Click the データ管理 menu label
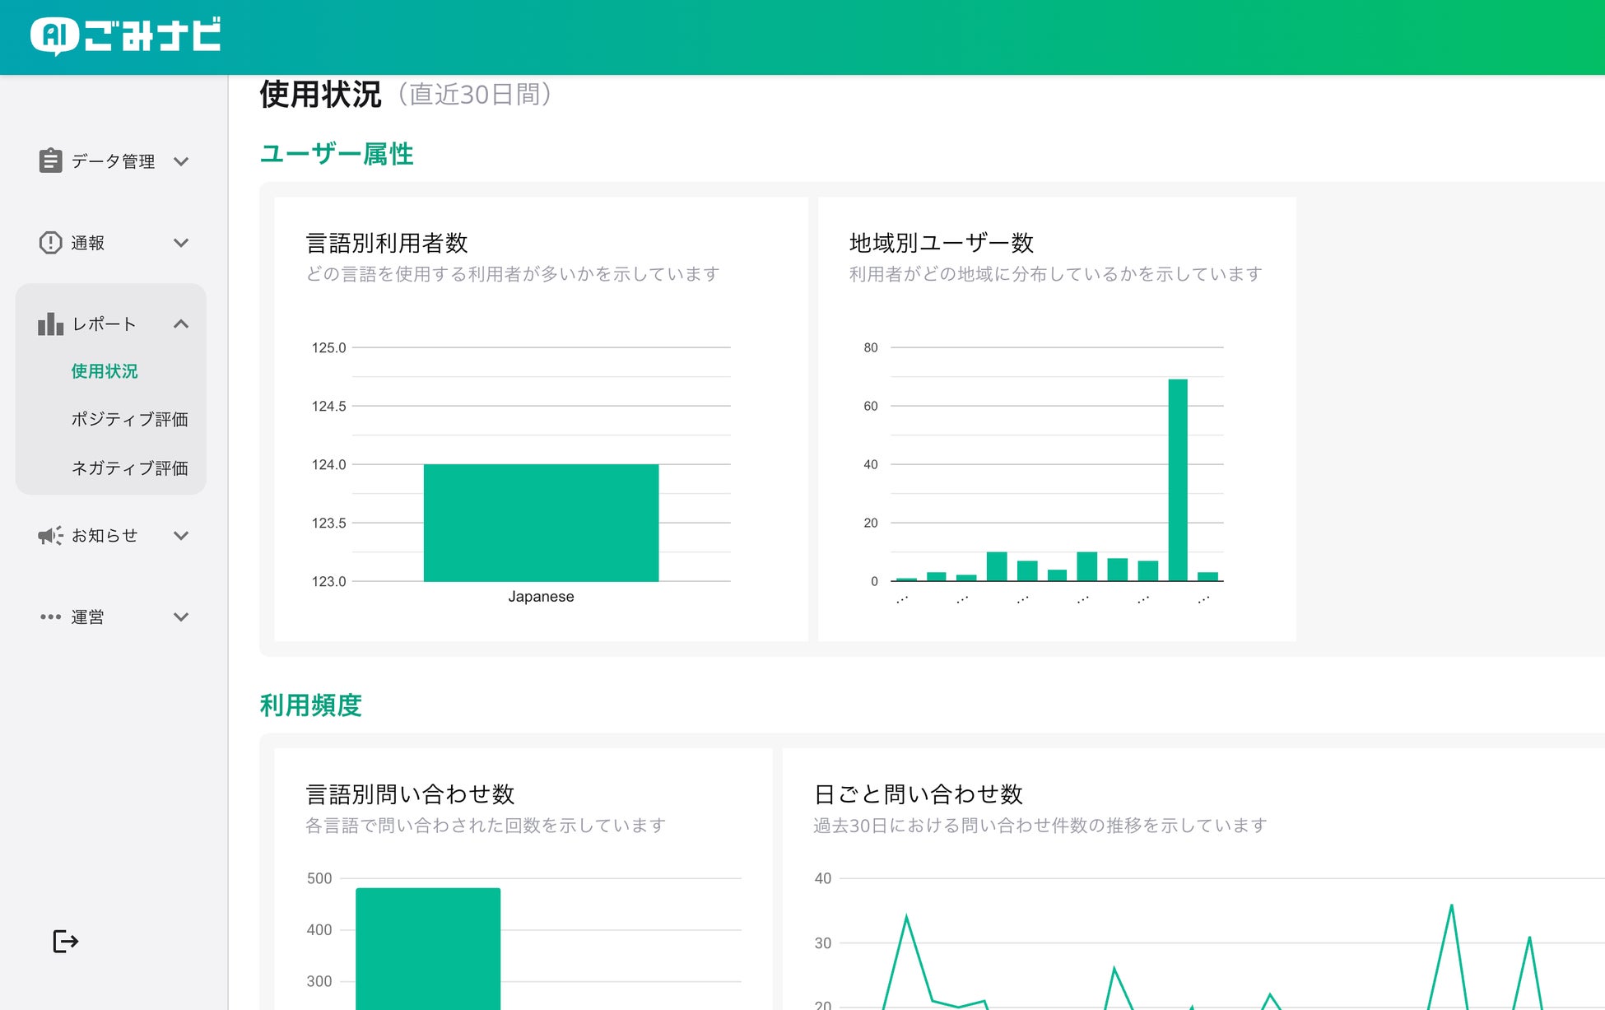Image resolution: width=1605 pixels, height=1010 pixels. pyautogui.click(x=113, y=161)
